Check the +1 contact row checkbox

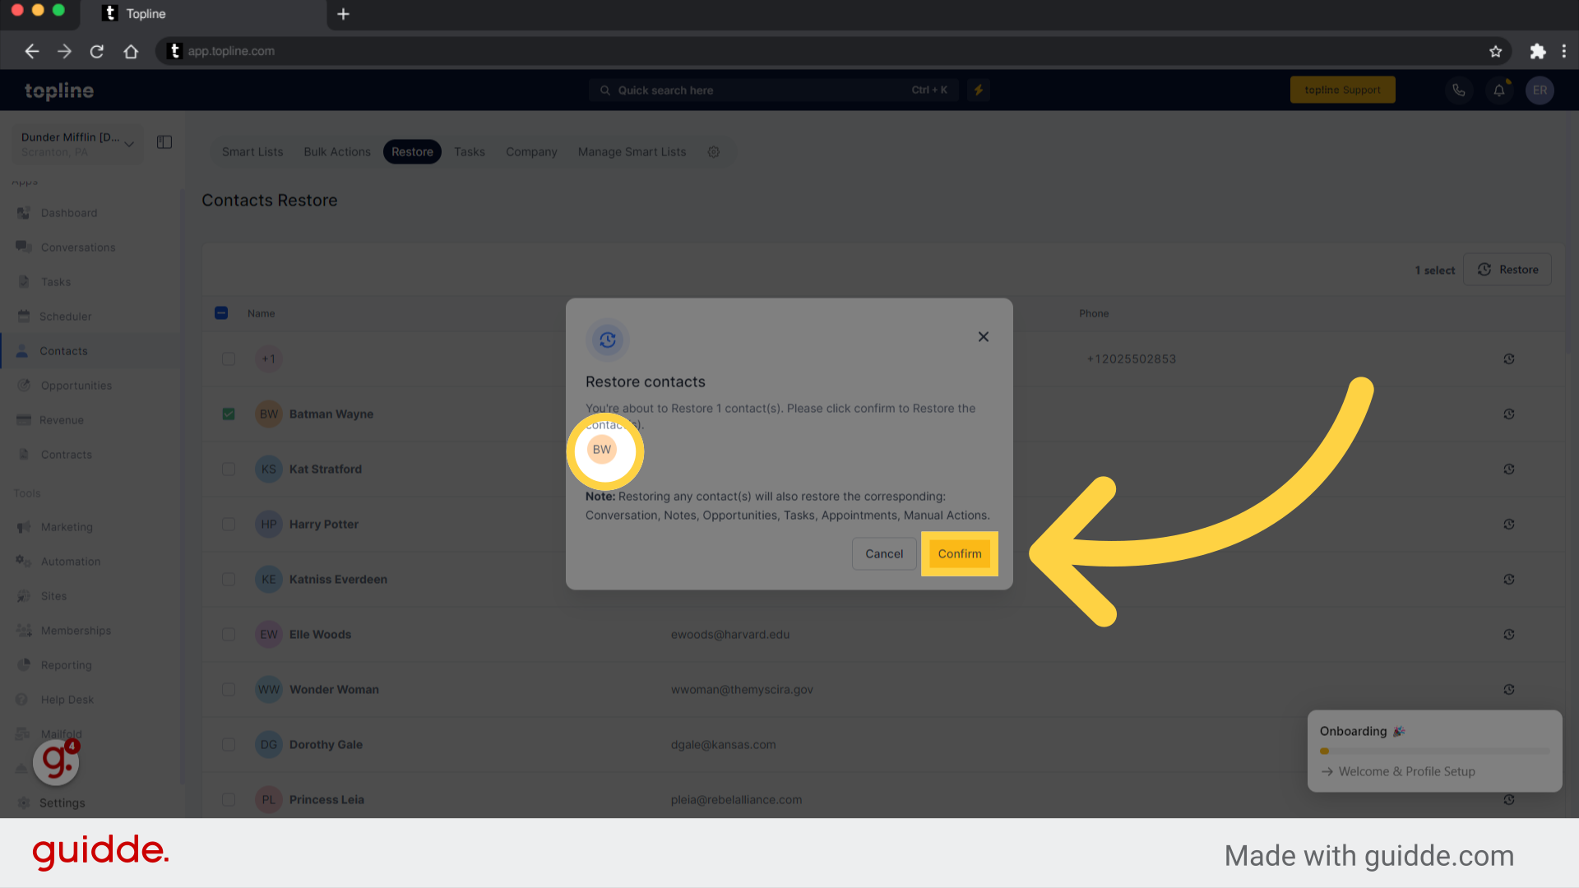coord(229,359)
